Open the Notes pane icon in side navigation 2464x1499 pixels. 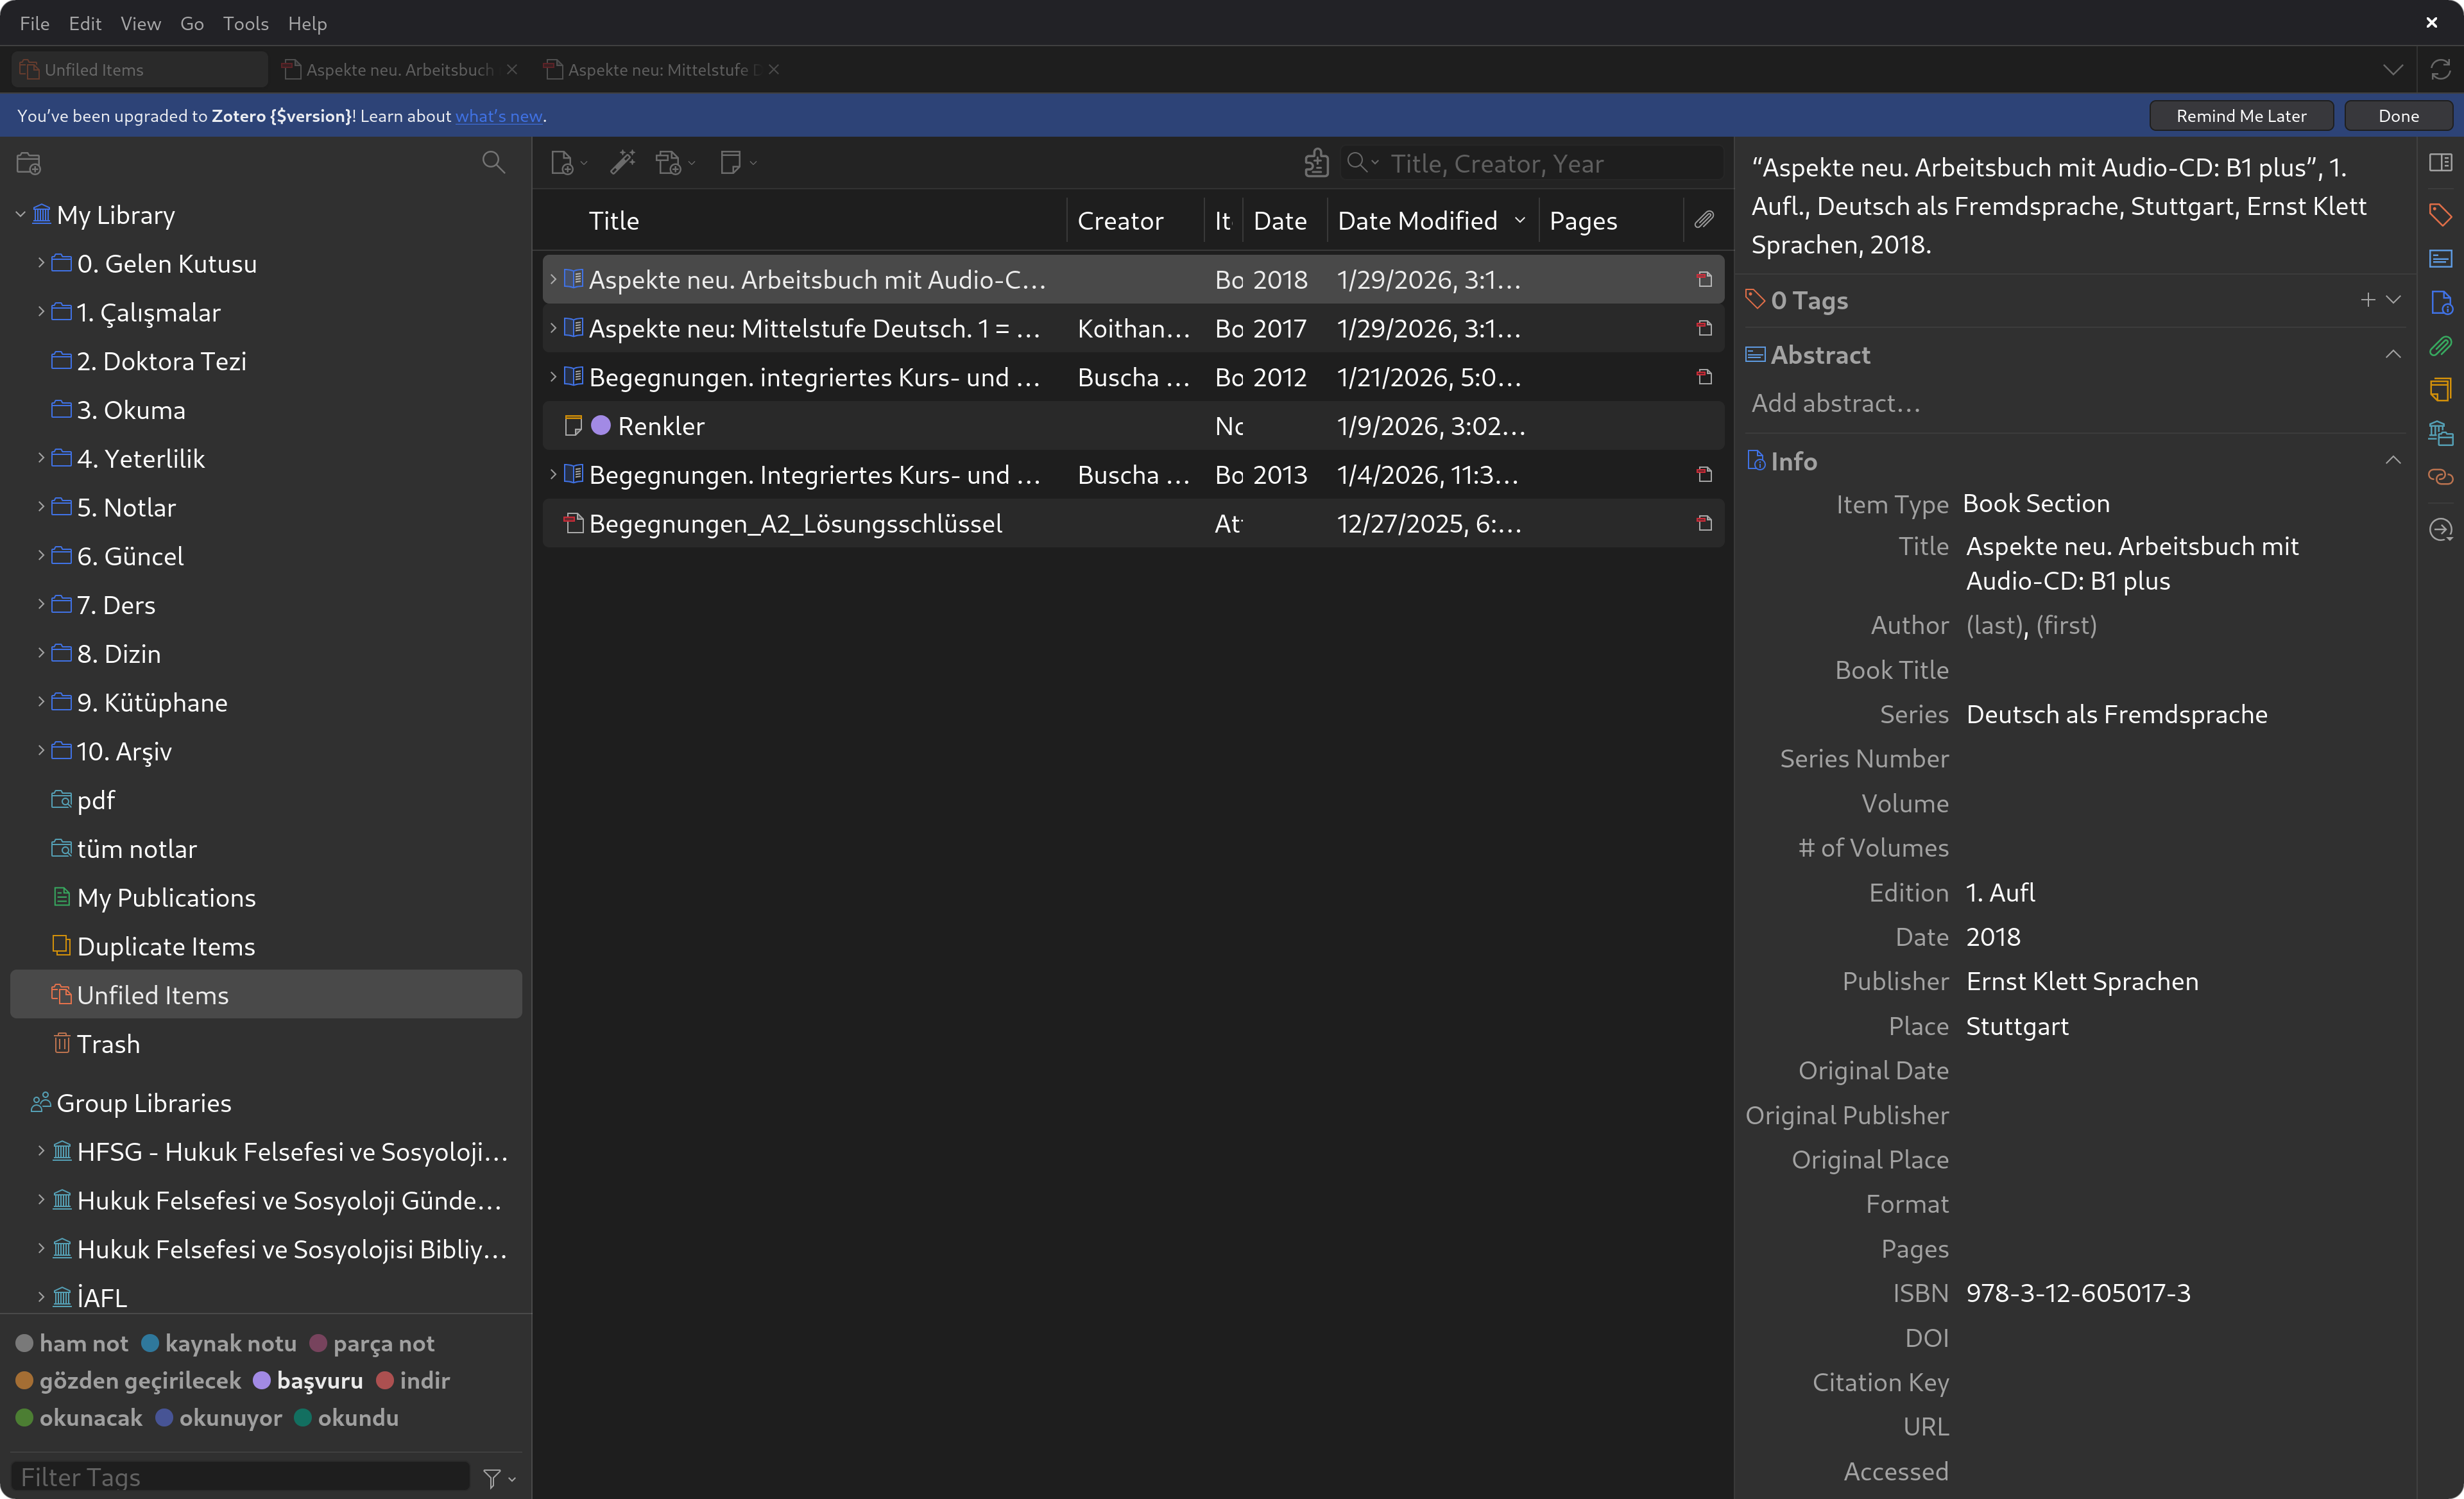[x=2440, y=389]
